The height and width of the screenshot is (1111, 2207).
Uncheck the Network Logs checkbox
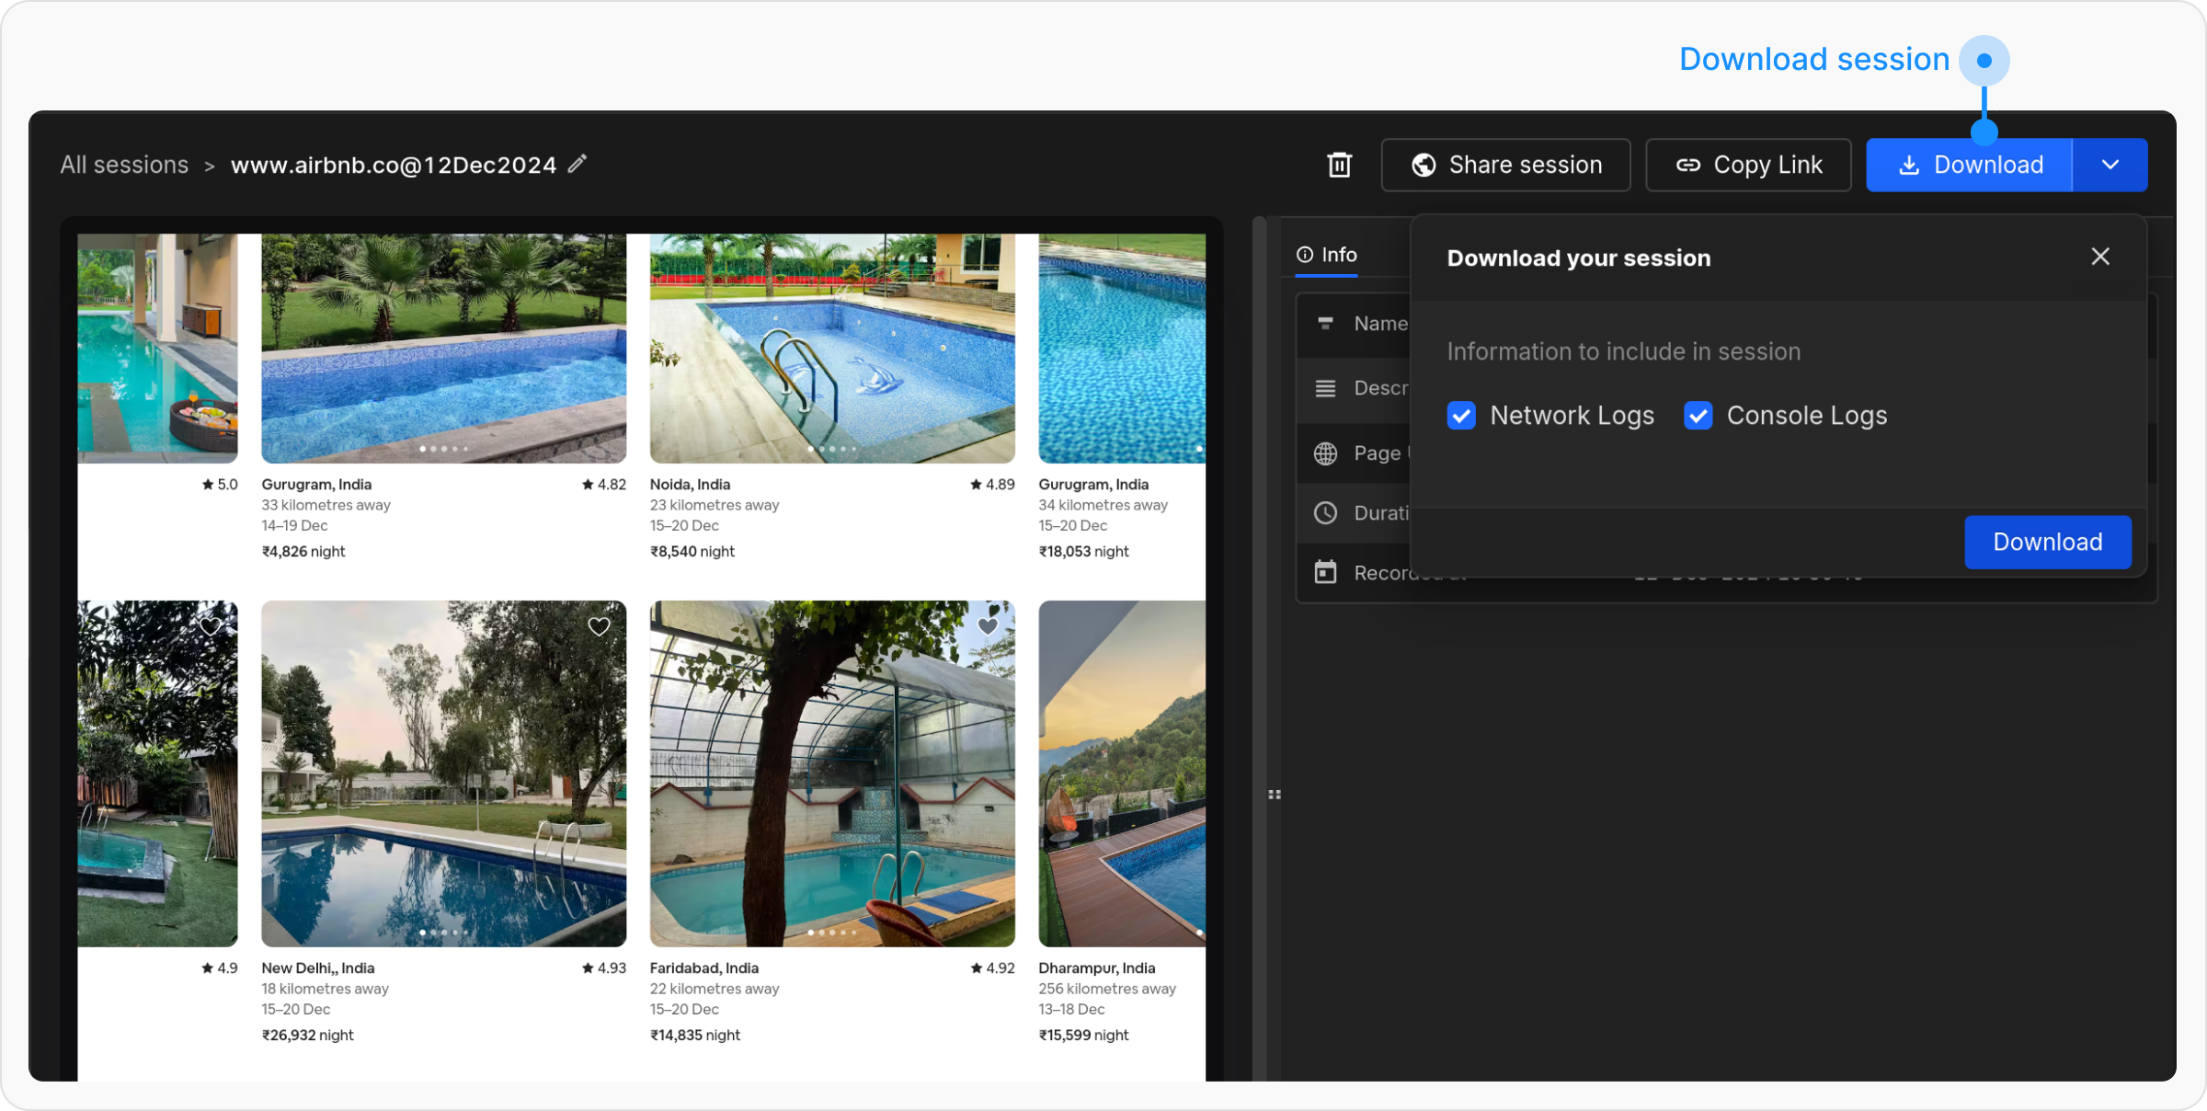(x=1461, y=416)
